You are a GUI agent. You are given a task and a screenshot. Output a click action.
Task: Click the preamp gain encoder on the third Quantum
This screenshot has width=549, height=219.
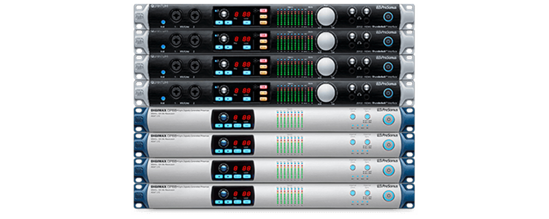click(223, 64)
